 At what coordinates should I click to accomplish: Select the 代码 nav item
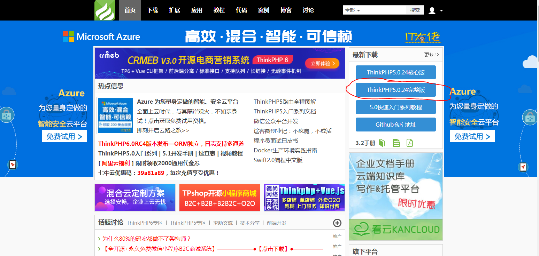point(241,10)
